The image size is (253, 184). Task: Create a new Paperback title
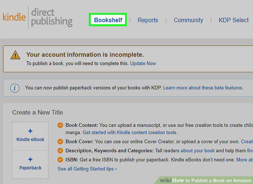pos(30,164)
